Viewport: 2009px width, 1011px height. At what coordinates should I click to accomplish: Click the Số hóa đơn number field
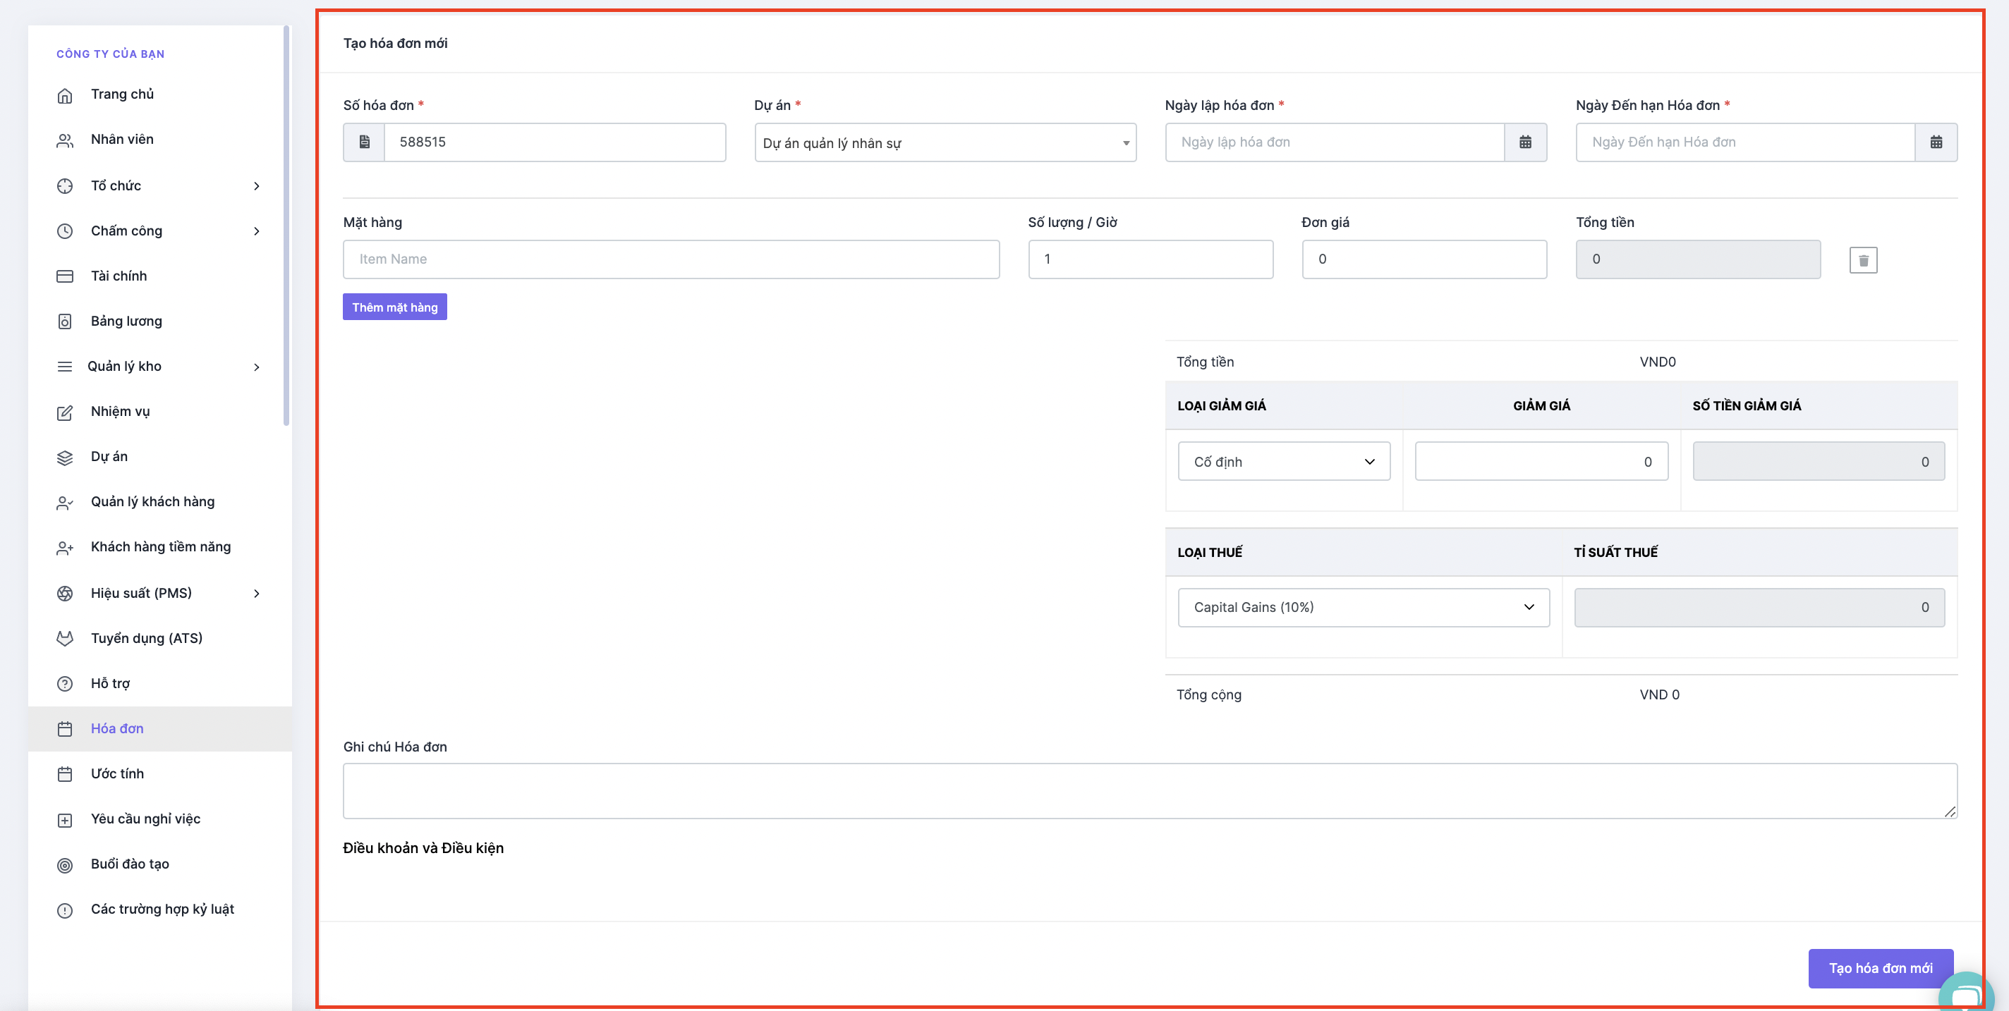pos(554,142)
